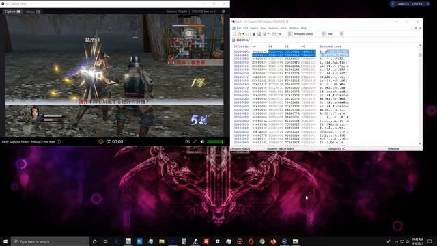Click the bytes per row value field
The height and width of the screenshot is (246, 437).
[282, 34]
